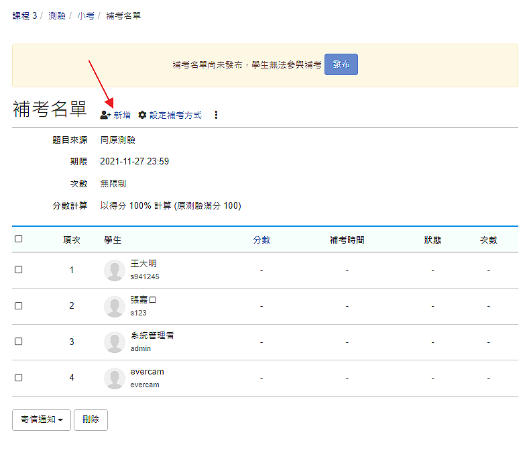The width and height of the screenshot is (529, 451).
Task: Check the checkbox for row 3 系統管理者
Action: click(x=19, y=342)
